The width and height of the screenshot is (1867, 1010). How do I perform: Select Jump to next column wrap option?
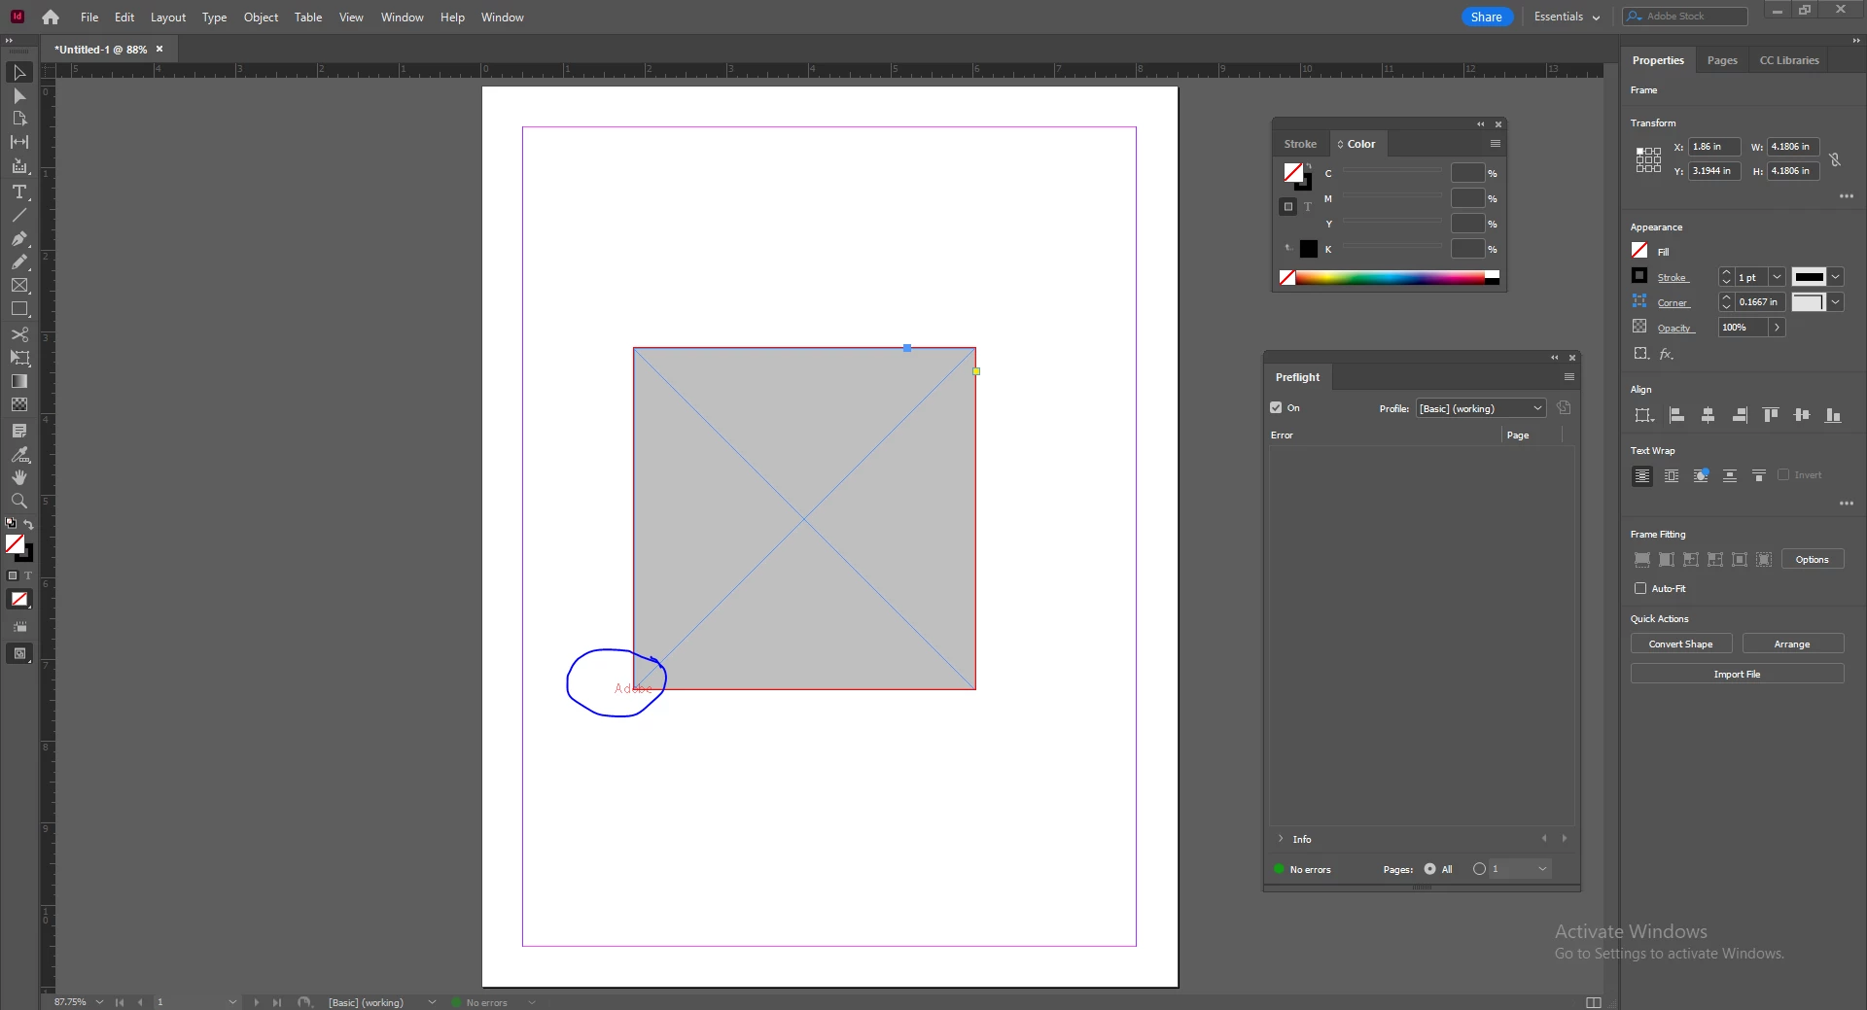1759,475
